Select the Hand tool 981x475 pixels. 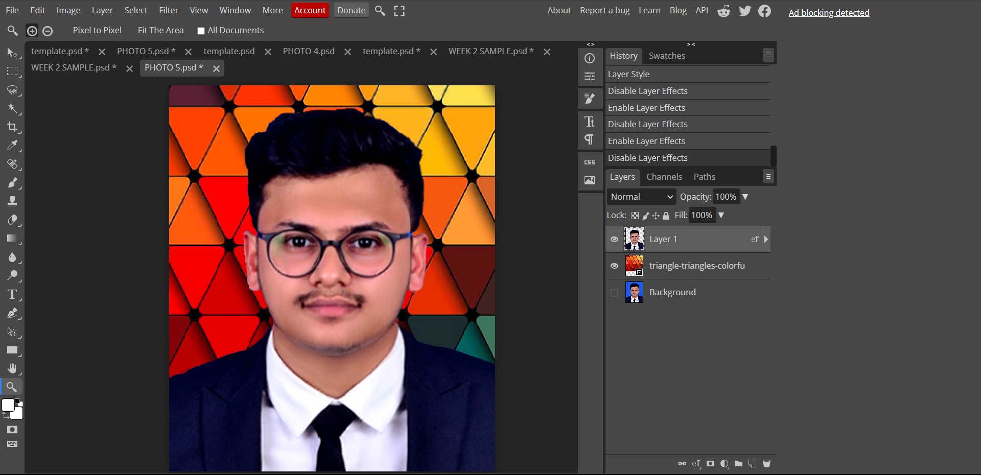click(12, 369)
